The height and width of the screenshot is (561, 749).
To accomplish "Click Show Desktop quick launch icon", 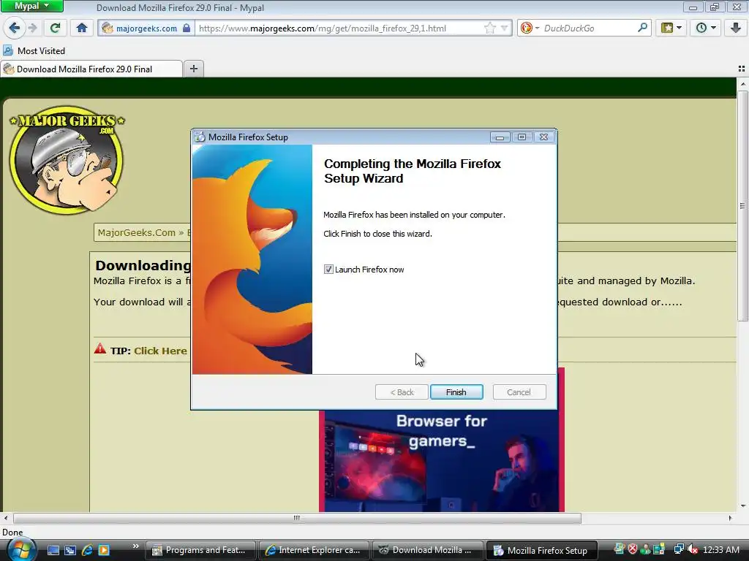I will click(53, 550).
